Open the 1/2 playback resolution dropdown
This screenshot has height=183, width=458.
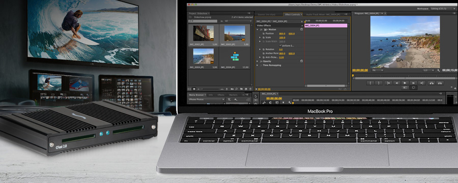[x=428, y=70]
